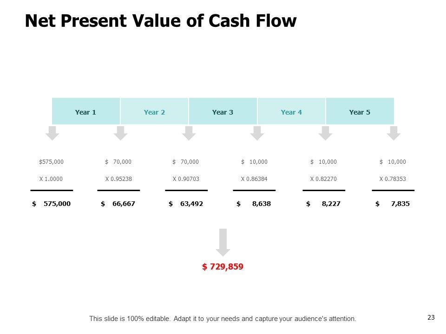The width and height of the screenshot is (446, 334).
Task: Select the Year 5 box
Action: [360, 112]
